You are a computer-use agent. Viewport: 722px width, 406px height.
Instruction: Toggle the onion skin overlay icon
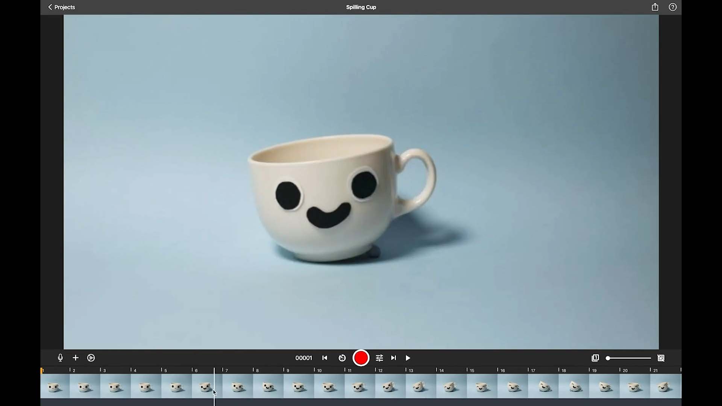click(595, 358)
